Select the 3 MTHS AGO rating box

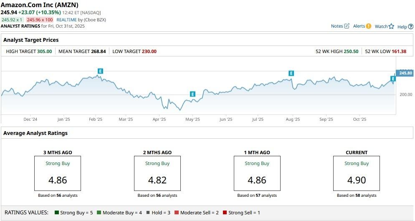tap(58, 173)
